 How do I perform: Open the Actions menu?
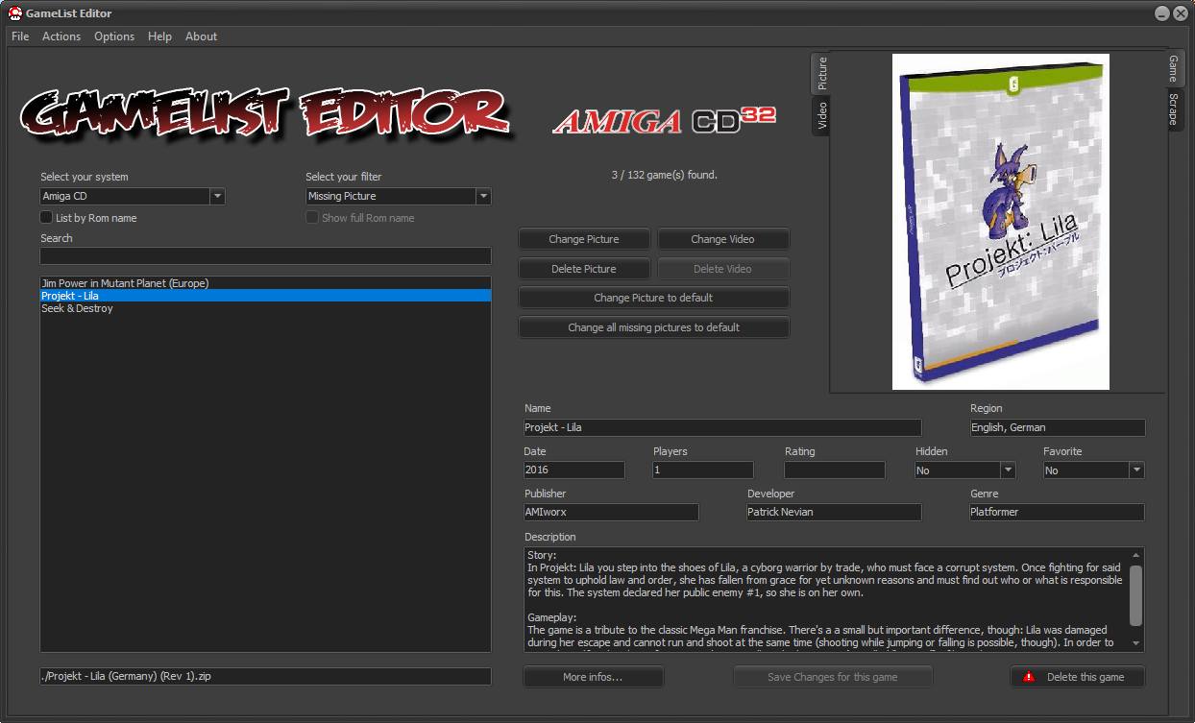click(x=61, y=36)
